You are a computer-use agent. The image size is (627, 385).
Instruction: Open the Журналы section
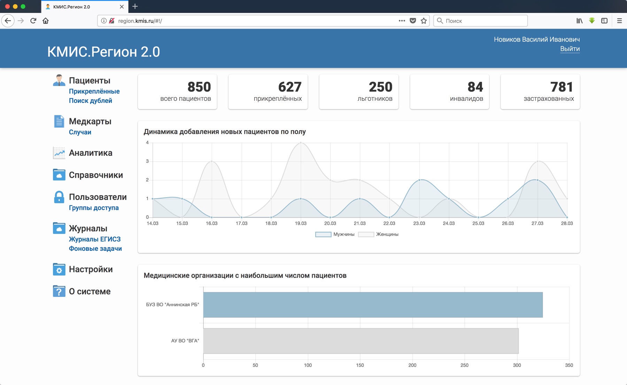click(88, 229)
